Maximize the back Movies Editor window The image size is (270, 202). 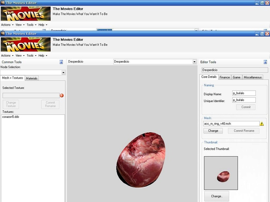(262, 3)
